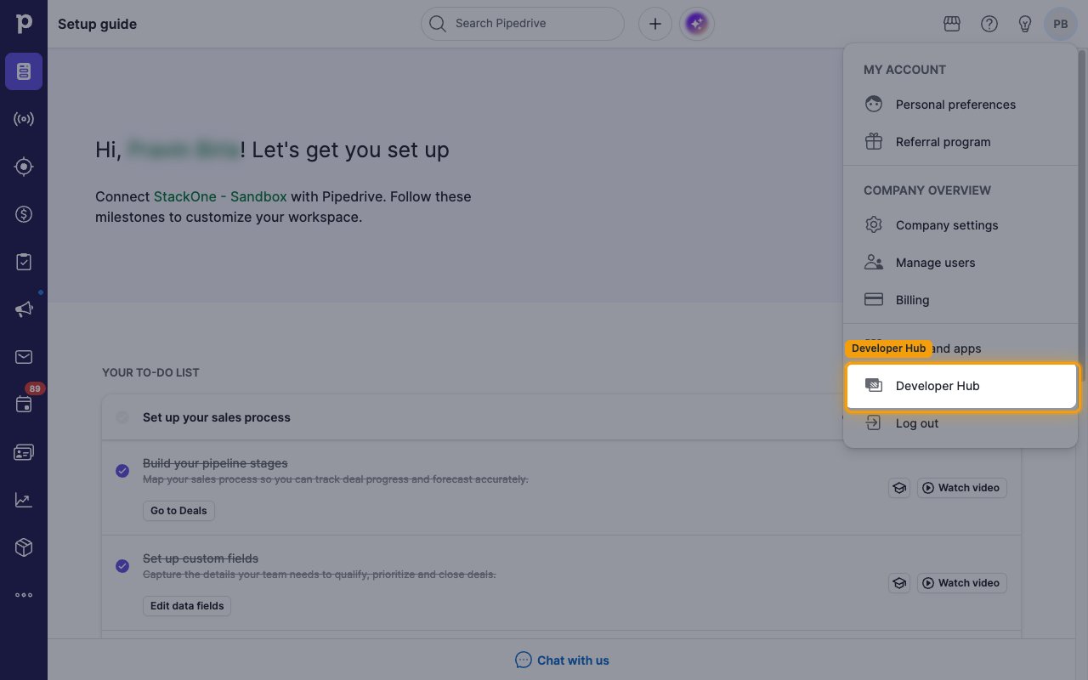Open the Insights chart icon

pos(24,500)
